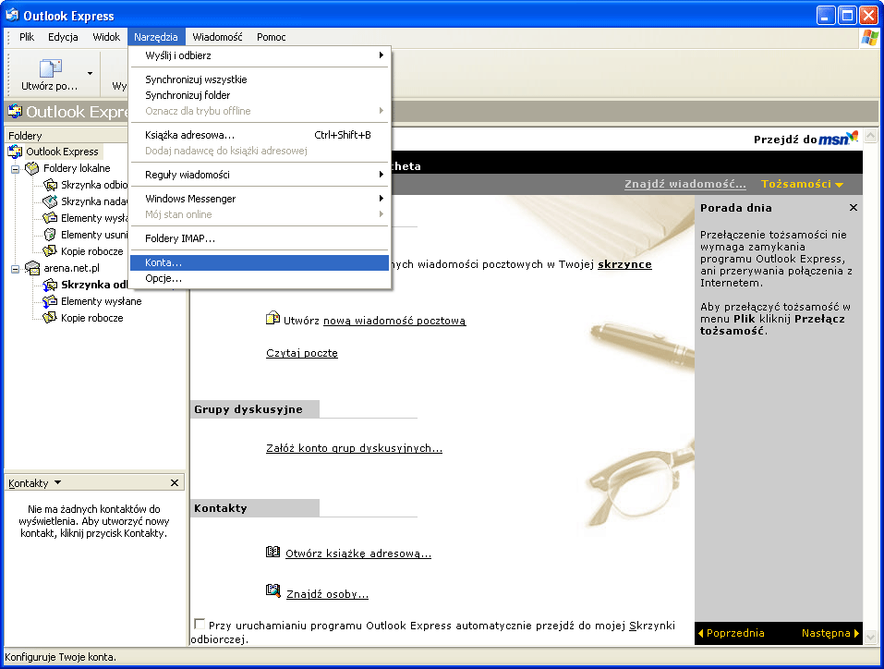Close the Kontakty pane

[175, 483]
